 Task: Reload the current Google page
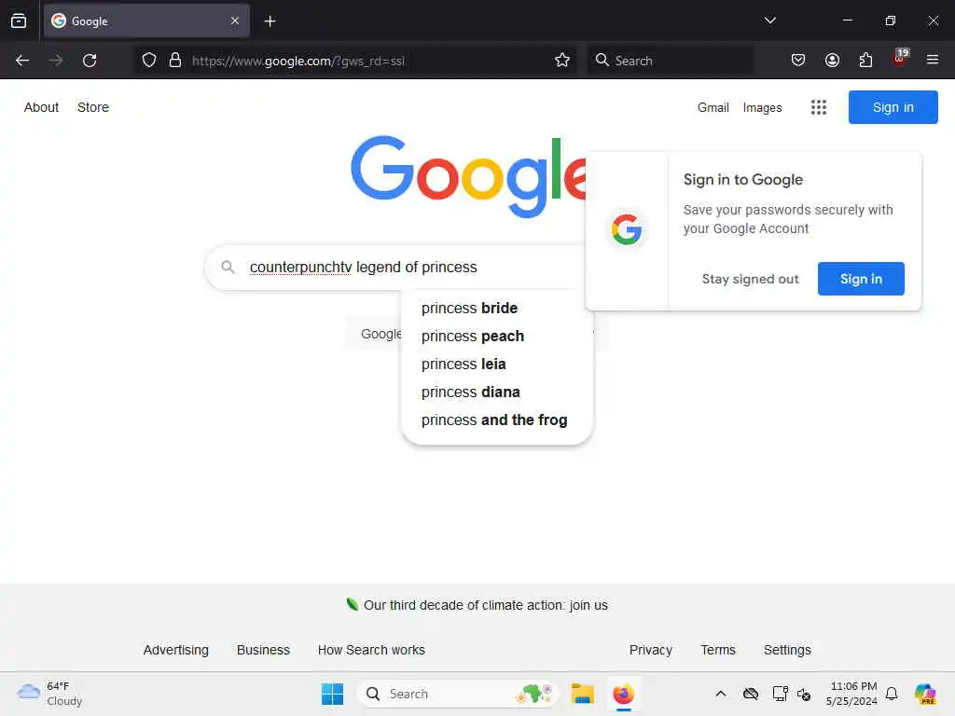click(x=90, y=61)
